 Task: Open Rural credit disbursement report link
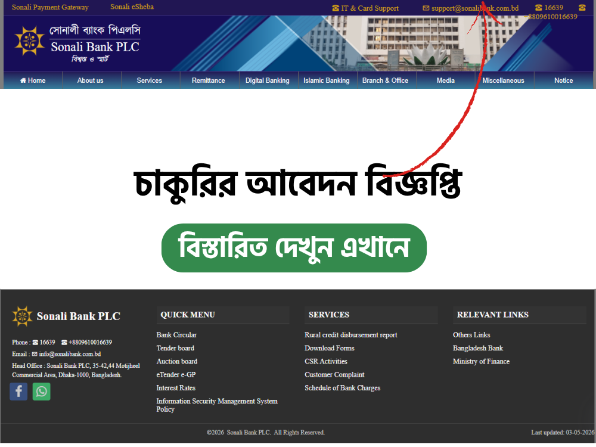click(351, 335)
